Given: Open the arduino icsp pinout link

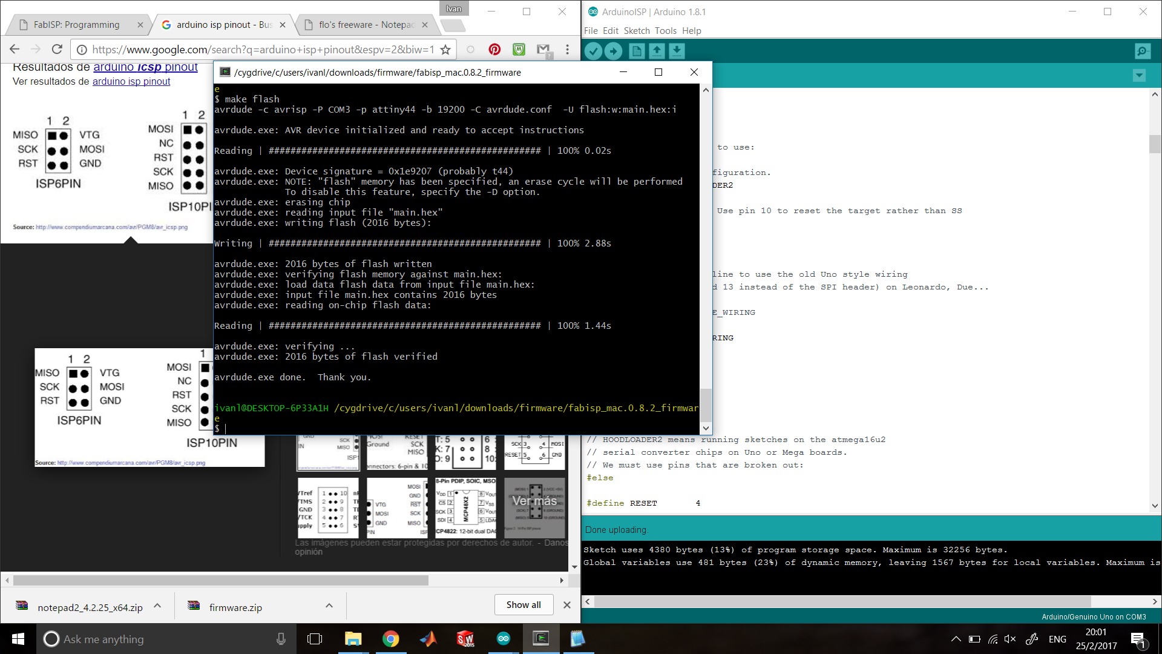Looking at the screenshot, I should pos(145,67).
